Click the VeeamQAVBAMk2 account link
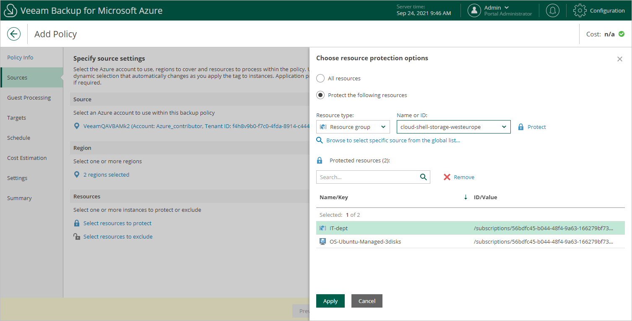This screenshot has width=632, height=321. tap(196, 126)
